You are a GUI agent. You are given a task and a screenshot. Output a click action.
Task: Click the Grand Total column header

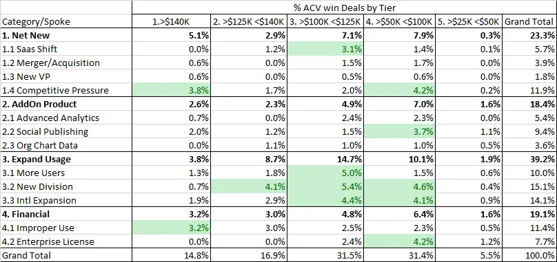[529, 21]
